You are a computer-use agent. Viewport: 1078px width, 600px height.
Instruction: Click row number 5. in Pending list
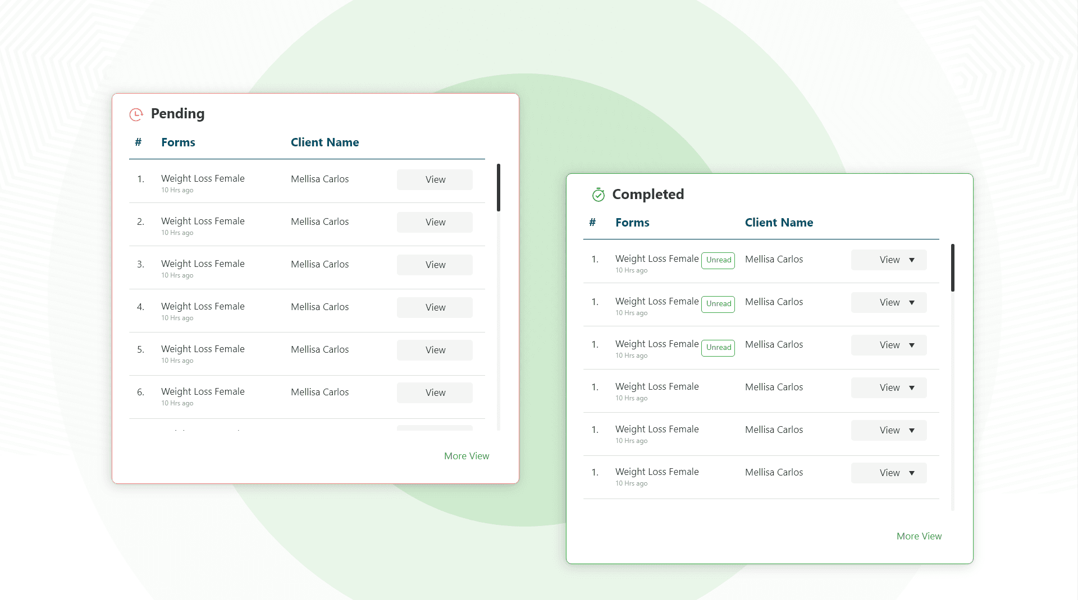140,349
